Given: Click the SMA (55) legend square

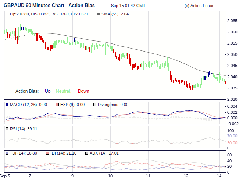Looking at the screenshot, I should coord(98,14).
